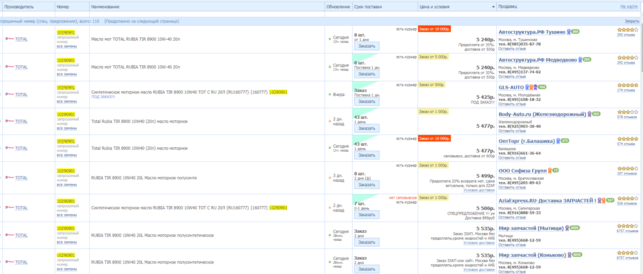Click все замены in the AziaExpress.RU row
643x274 pixels.
[x=67, y=215]
